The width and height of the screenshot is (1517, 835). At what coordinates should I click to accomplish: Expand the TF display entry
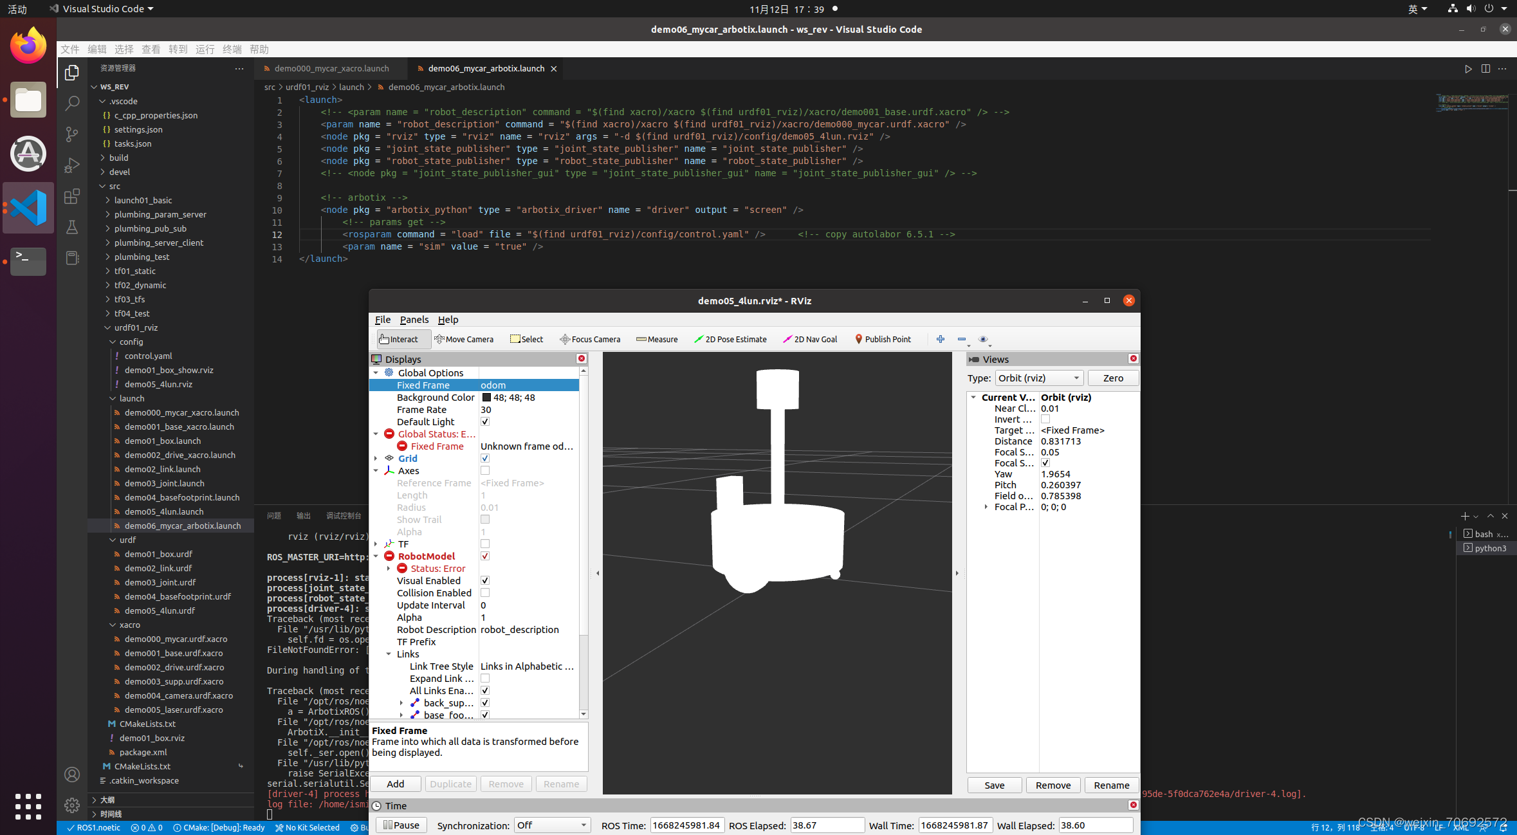376,544
